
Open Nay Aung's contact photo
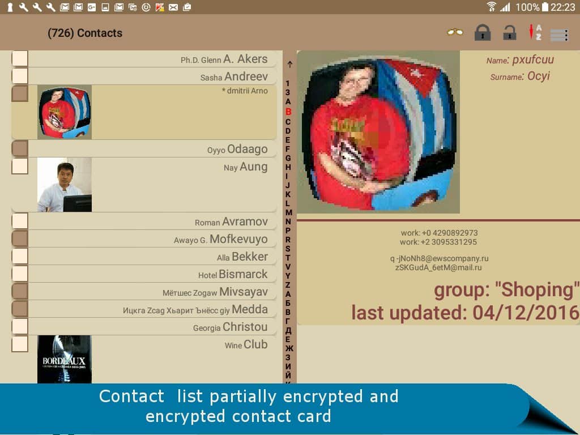(65, 185)
